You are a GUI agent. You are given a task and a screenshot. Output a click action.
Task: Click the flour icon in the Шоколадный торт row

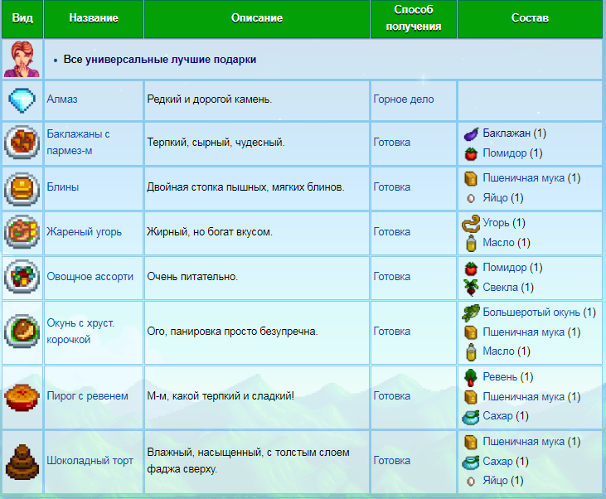click(471, 442)
